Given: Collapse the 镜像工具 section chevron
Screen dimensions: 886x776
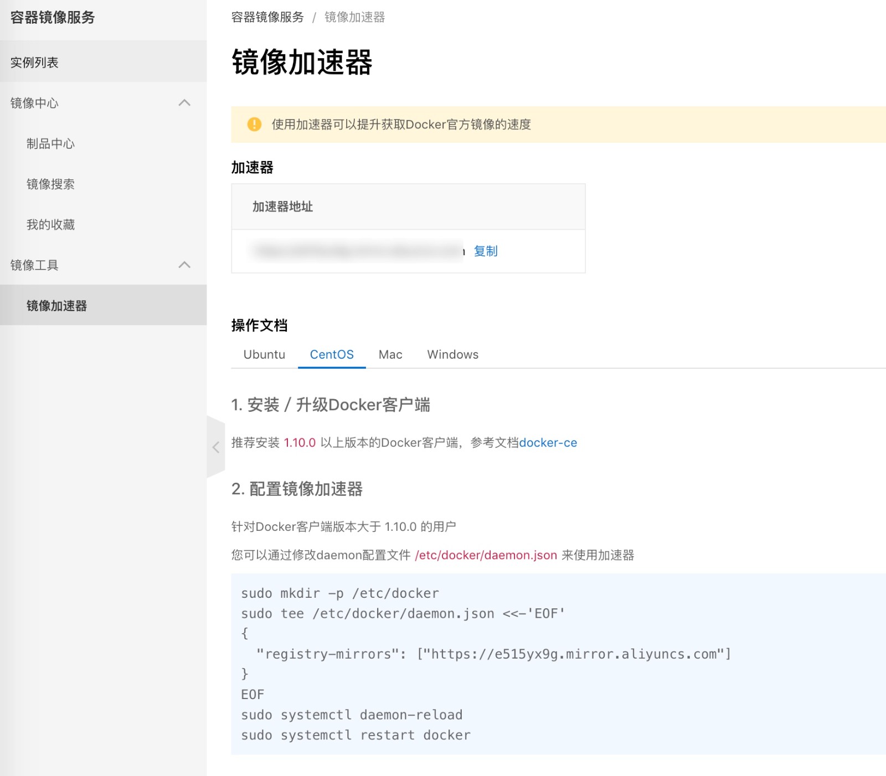Looking at the screenshot, I should [184, 265].
